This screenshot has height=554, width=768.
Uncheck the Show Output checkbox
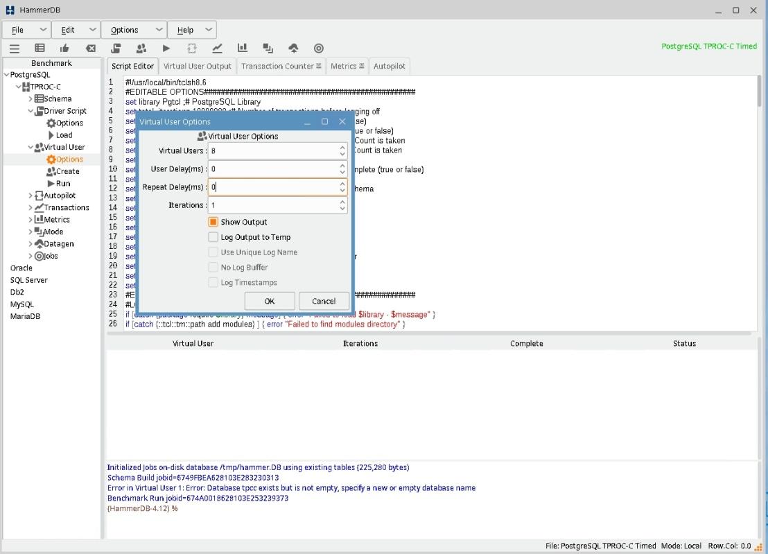(213, 222)
